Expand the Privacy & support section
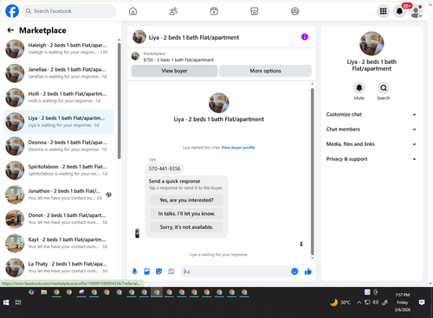This screenshot has height=318, width=433. click(x=372, y=159)
